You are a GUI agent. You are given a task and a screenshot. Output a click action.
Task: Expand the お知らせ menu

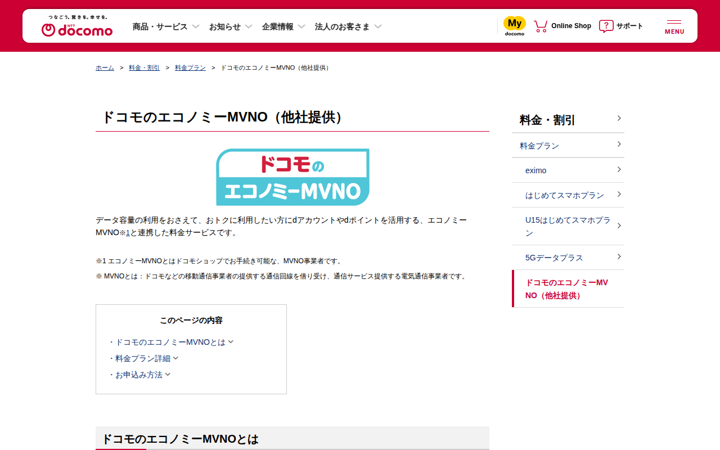231,26
